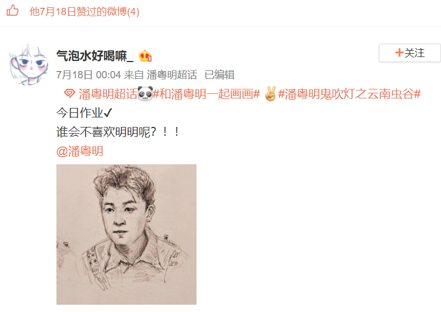Image resolution: width=441 pixels, height=312 pixels.
Task: Click the panda emoji icon
Action: coord(145,93)
